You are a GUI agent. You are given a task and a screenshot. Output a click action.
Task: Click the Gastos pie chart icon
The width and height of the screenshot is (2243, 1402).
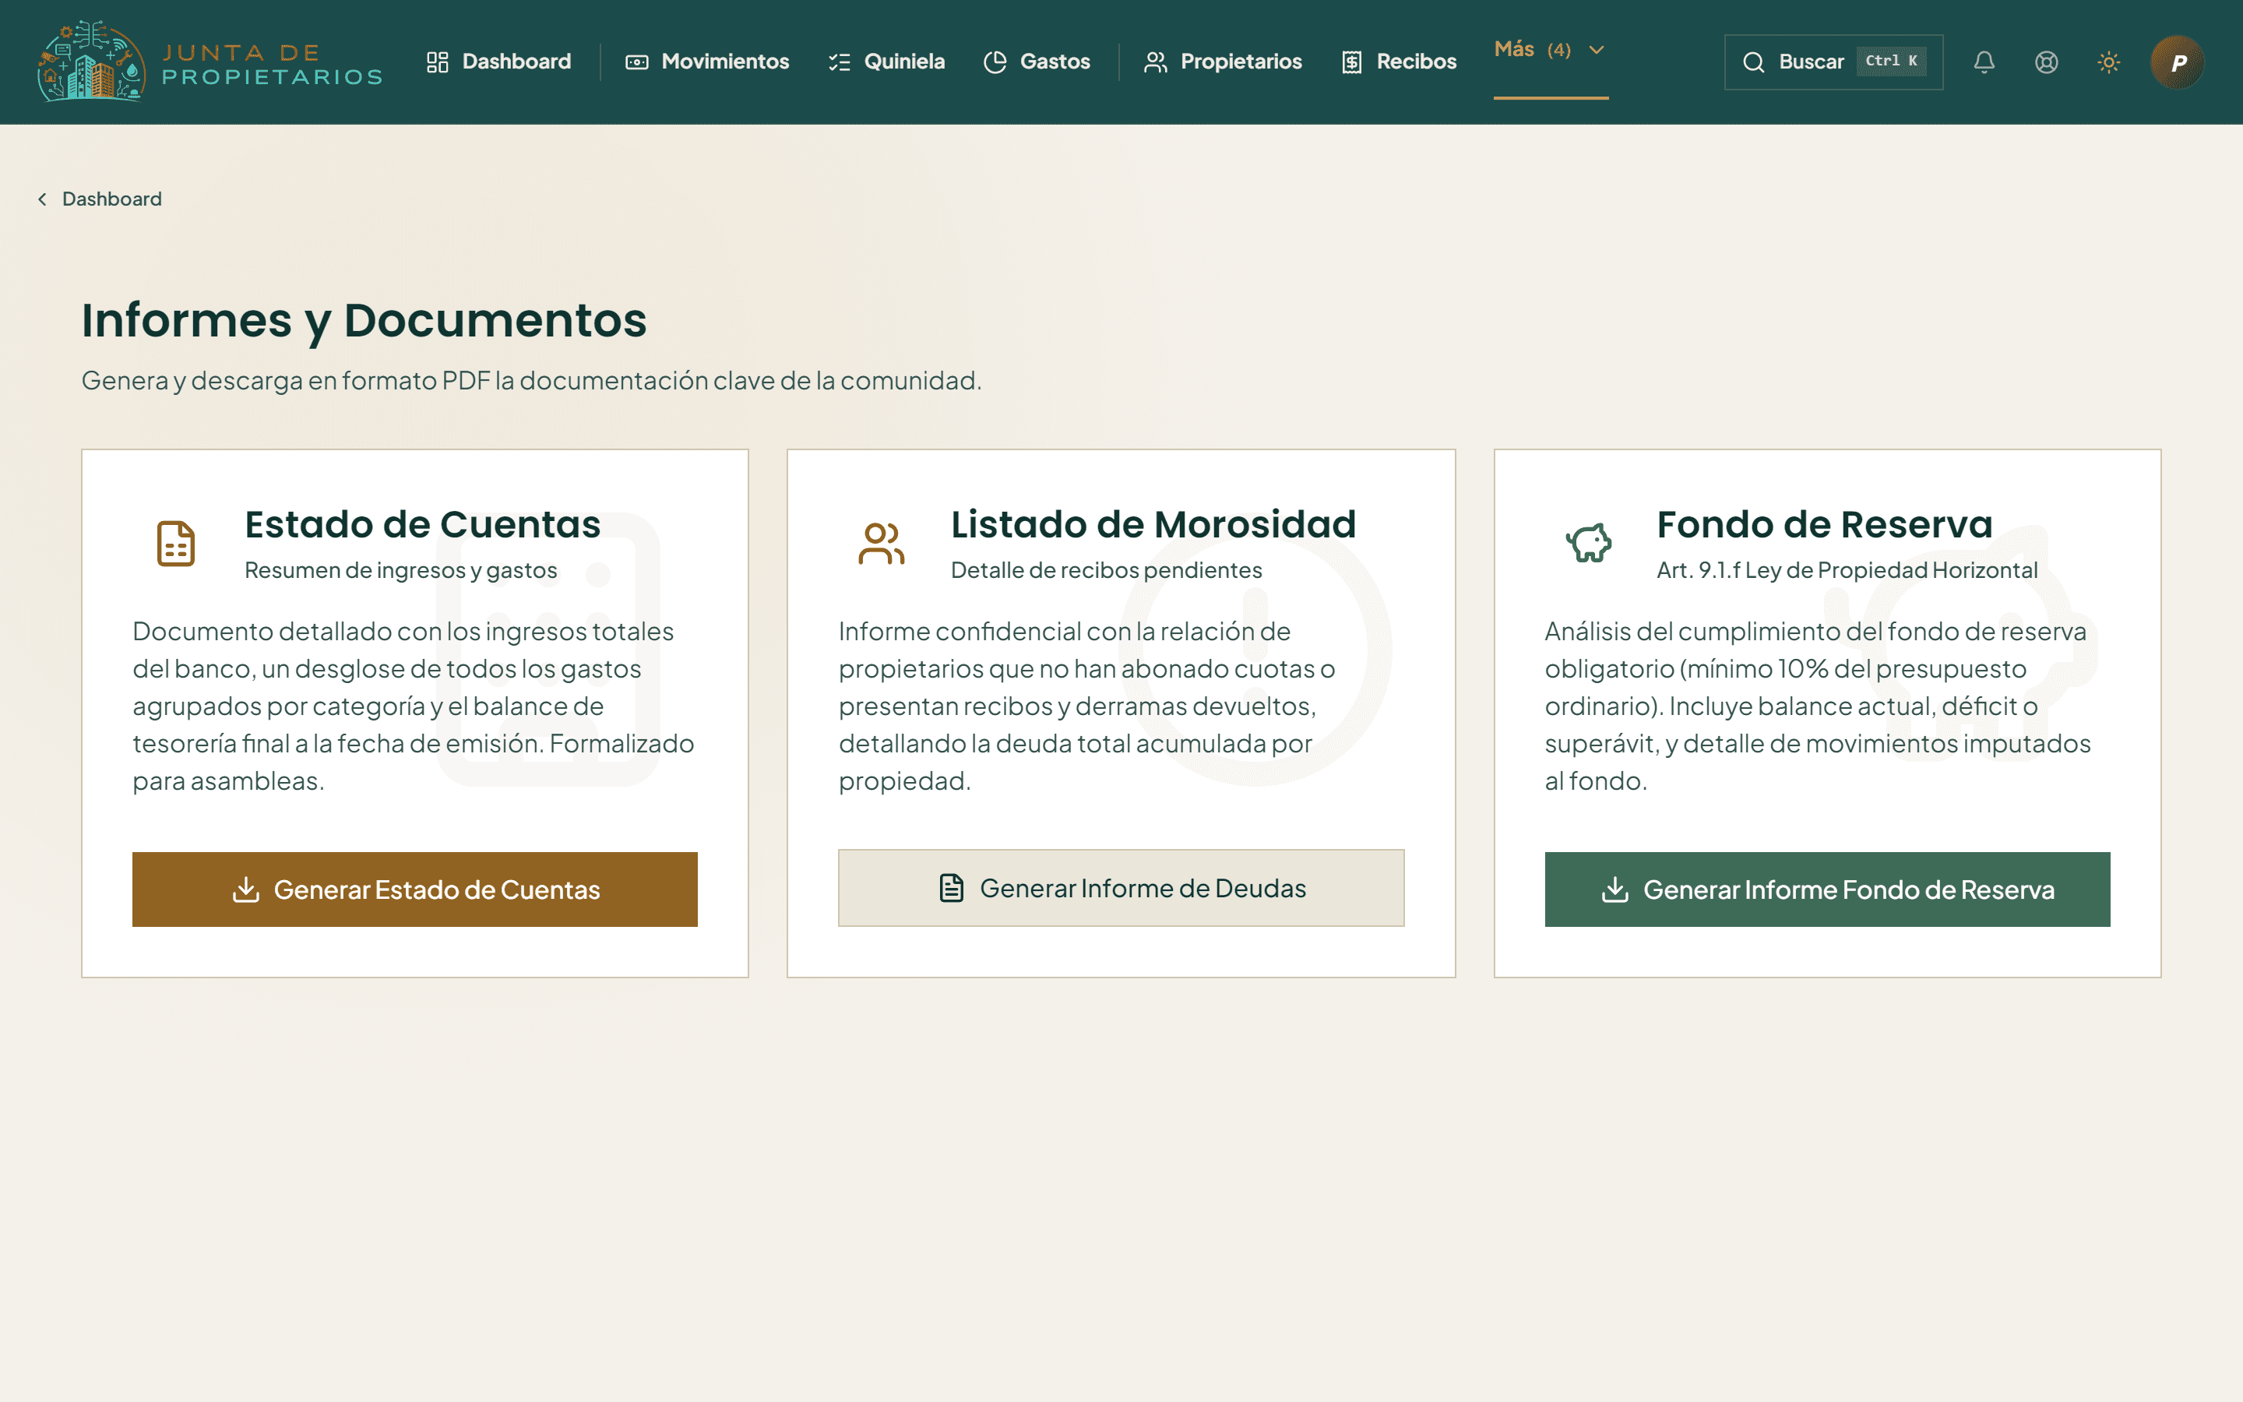click(x=995, y=62)
